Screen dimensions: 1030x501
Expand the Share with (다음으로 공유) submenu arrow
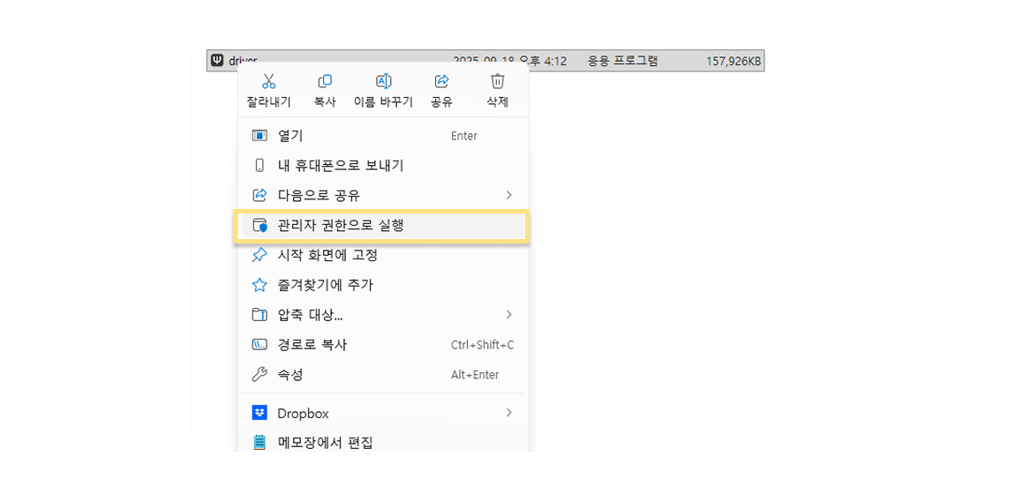[508, 195]
